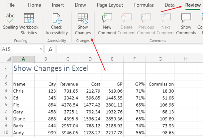Viewport: 203px width, 137px height.
Task: Click the Qty header cell
Action: point(46,84)
